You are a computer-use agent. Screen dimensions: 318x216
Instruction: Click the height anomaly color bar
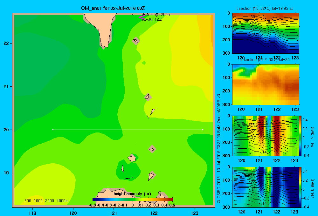point(133,199)
